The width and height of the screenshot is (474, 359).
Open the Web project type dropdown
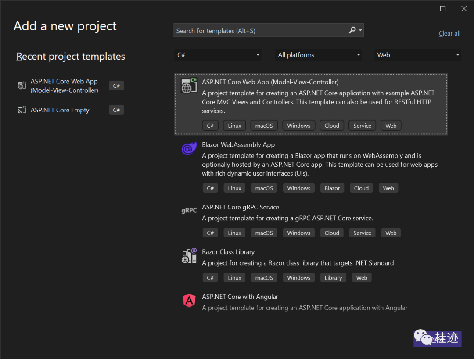[417, 55]
